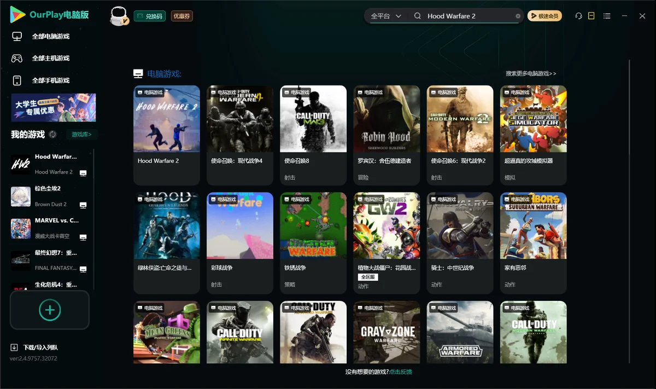Open the 极速会员 membership button

[544, 16]
